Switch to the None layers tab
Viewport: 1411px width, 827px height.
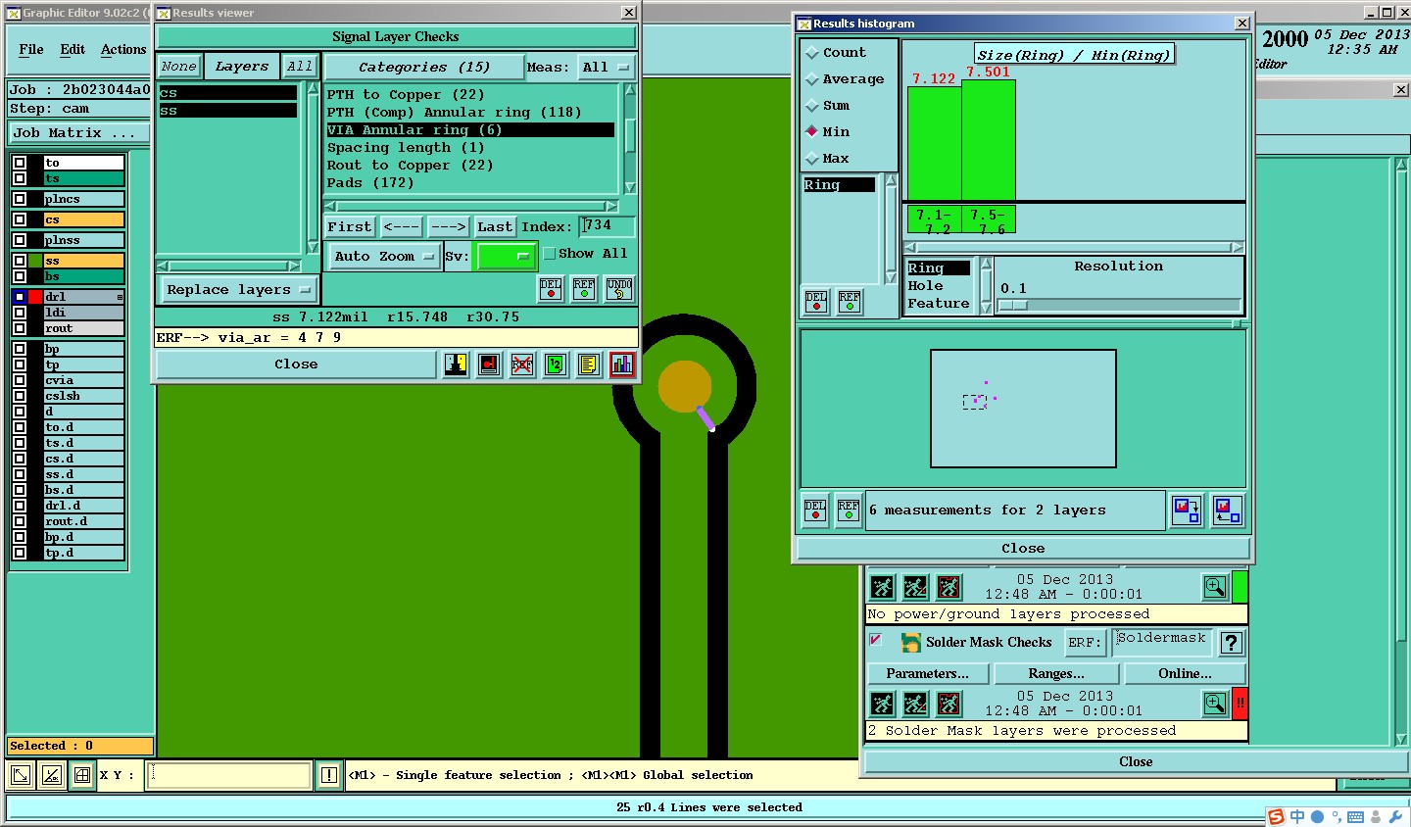179,67
